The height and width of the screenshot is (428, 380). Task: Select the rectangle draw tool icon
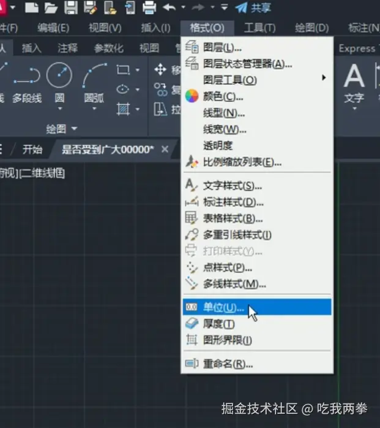tap(123, 70)
